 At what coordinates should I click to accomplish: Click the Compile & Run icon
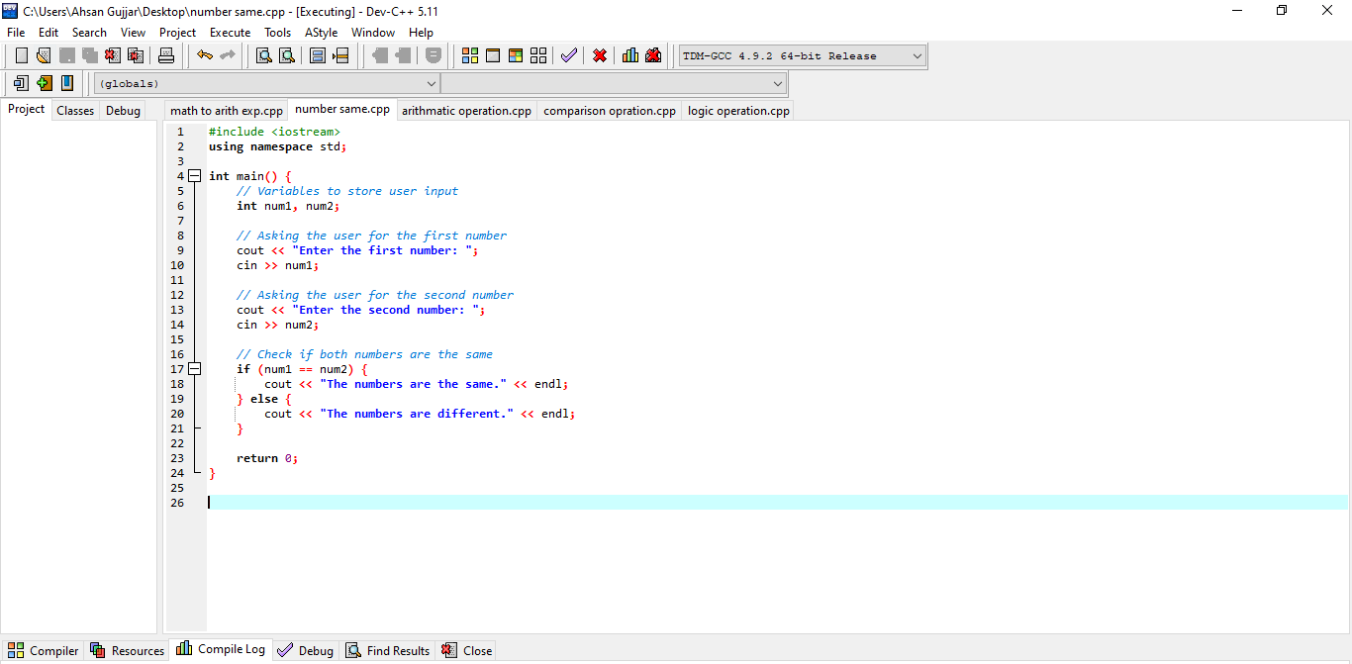(516, 55)
